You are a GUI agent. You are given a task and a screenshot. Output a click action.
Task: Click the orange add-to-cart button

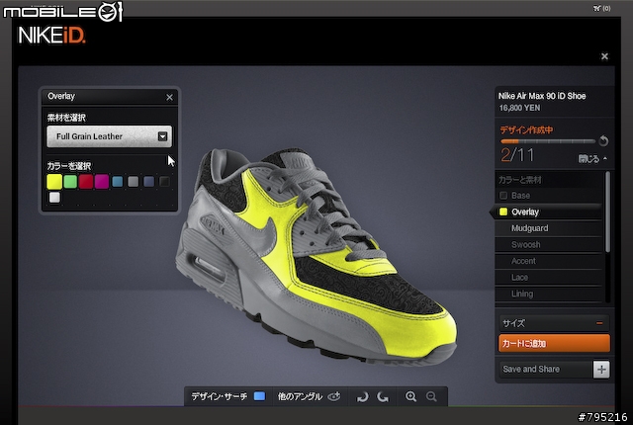point(554,343)
